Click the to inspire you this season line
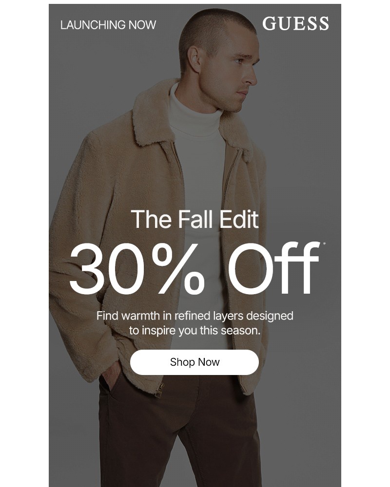 coord(195,330)
